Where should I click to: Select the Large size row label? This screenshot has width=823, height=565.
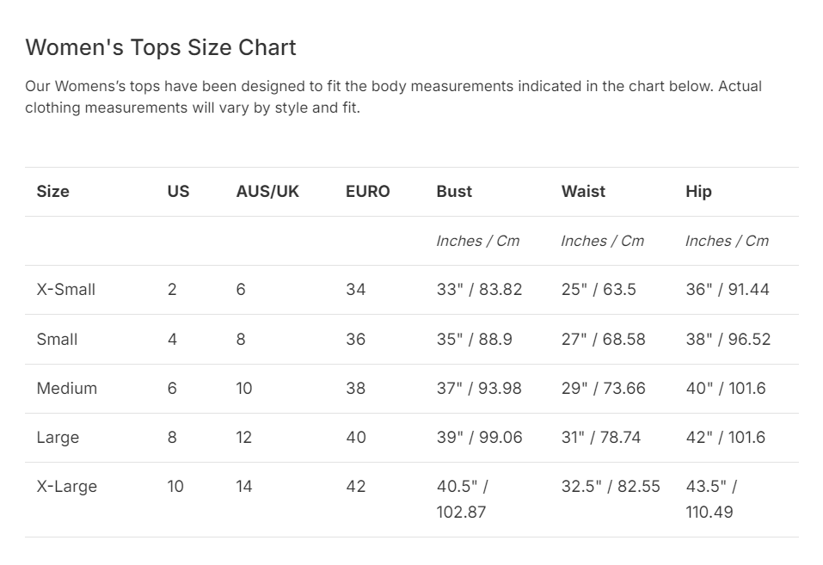[58, 438]
